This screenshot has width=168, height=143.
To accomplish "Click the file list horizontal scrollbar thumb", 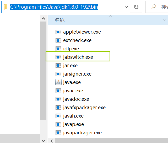I will click(x=111, y=141).
